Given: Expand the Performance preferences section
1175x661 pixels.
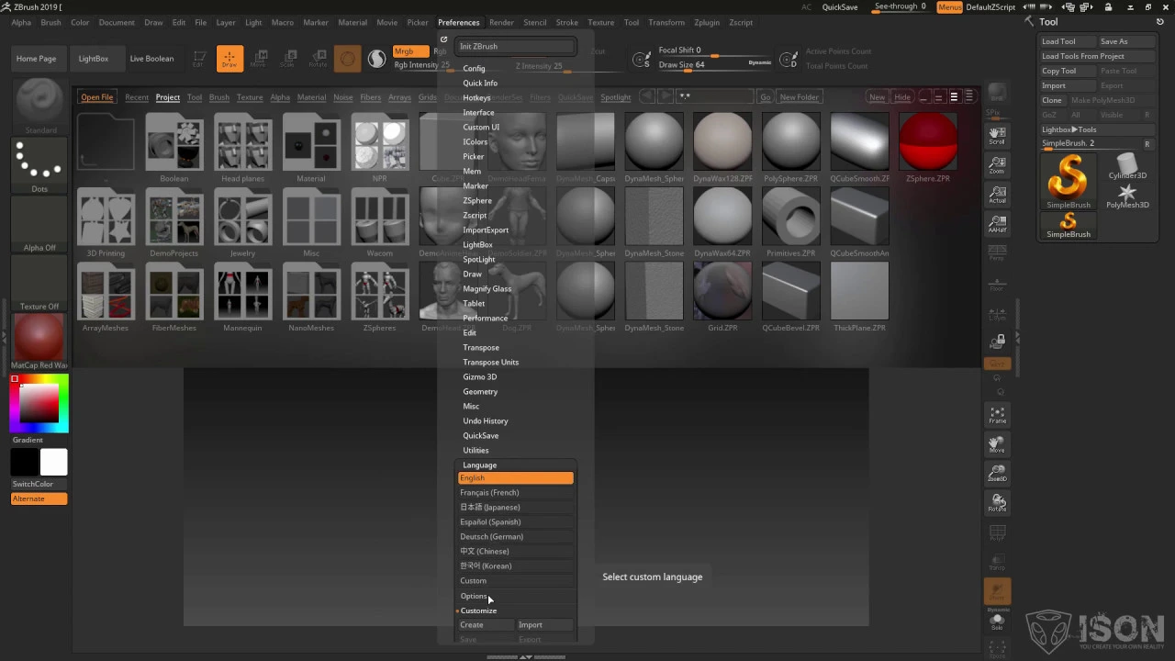Looking at the screenshot, I should [485, 318].
